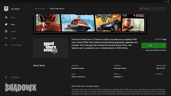Viewport: 171px width, 96px height.
Task: Click the Back to Store arrow
Action: pyautogui.click(x=34, y=9)
